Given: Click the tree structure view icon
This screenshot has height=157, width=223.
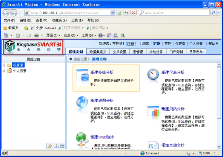Looking at the screenshot, I should (x=56, y=146).
